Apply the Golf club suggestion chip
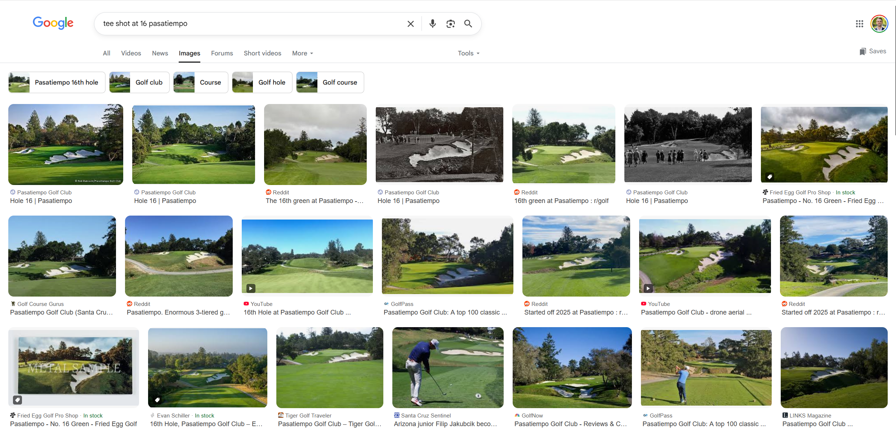896x438 pixels. pyautogui.click(x=139, y=82)
